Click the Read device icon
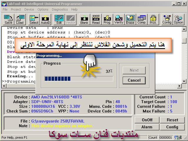This screenshot has height=141, width=188. coord(96,19)
